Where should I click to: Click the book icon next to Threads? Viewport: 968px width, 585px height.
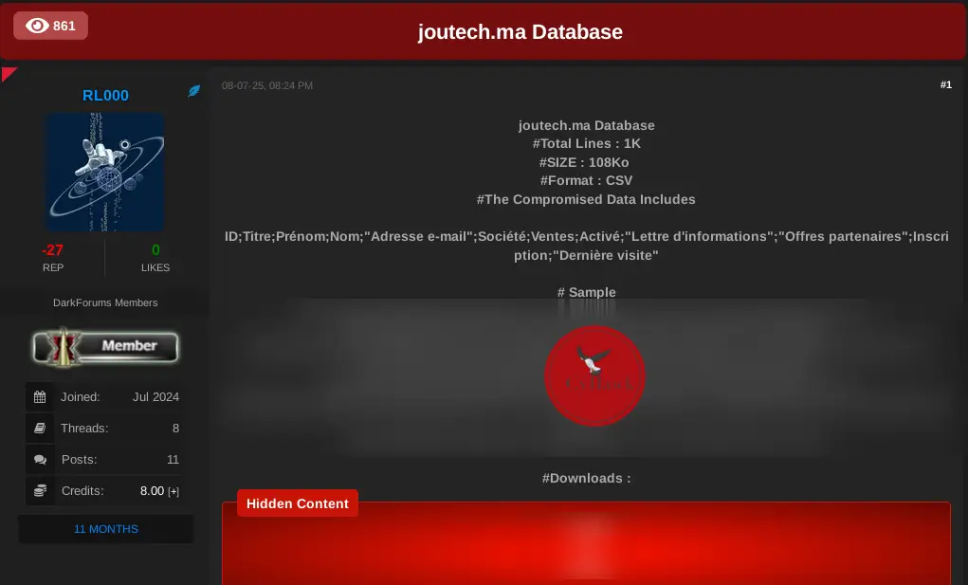click(40, 428)
